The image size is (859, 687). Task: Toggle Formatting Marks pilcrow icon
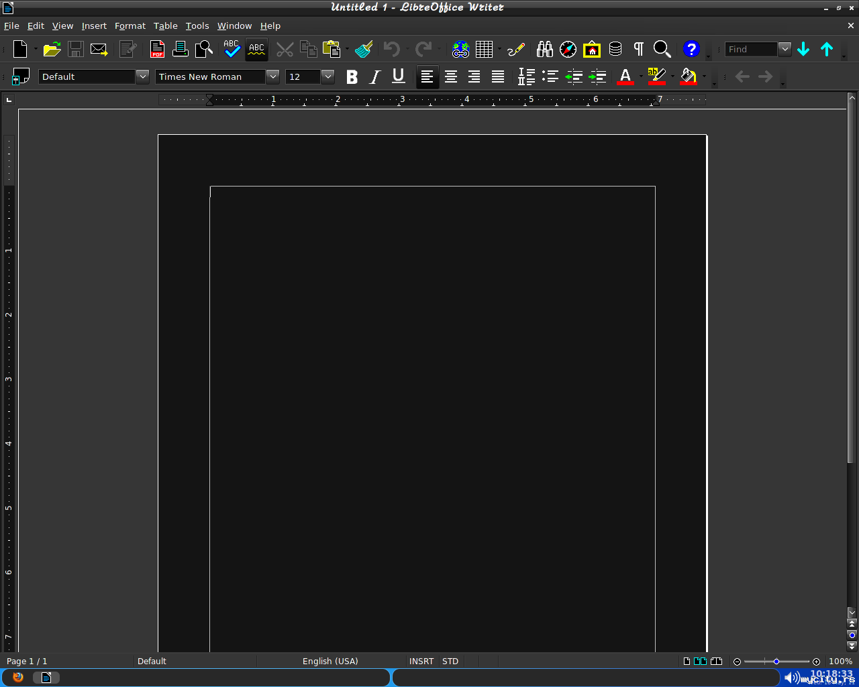click(639, 49)
